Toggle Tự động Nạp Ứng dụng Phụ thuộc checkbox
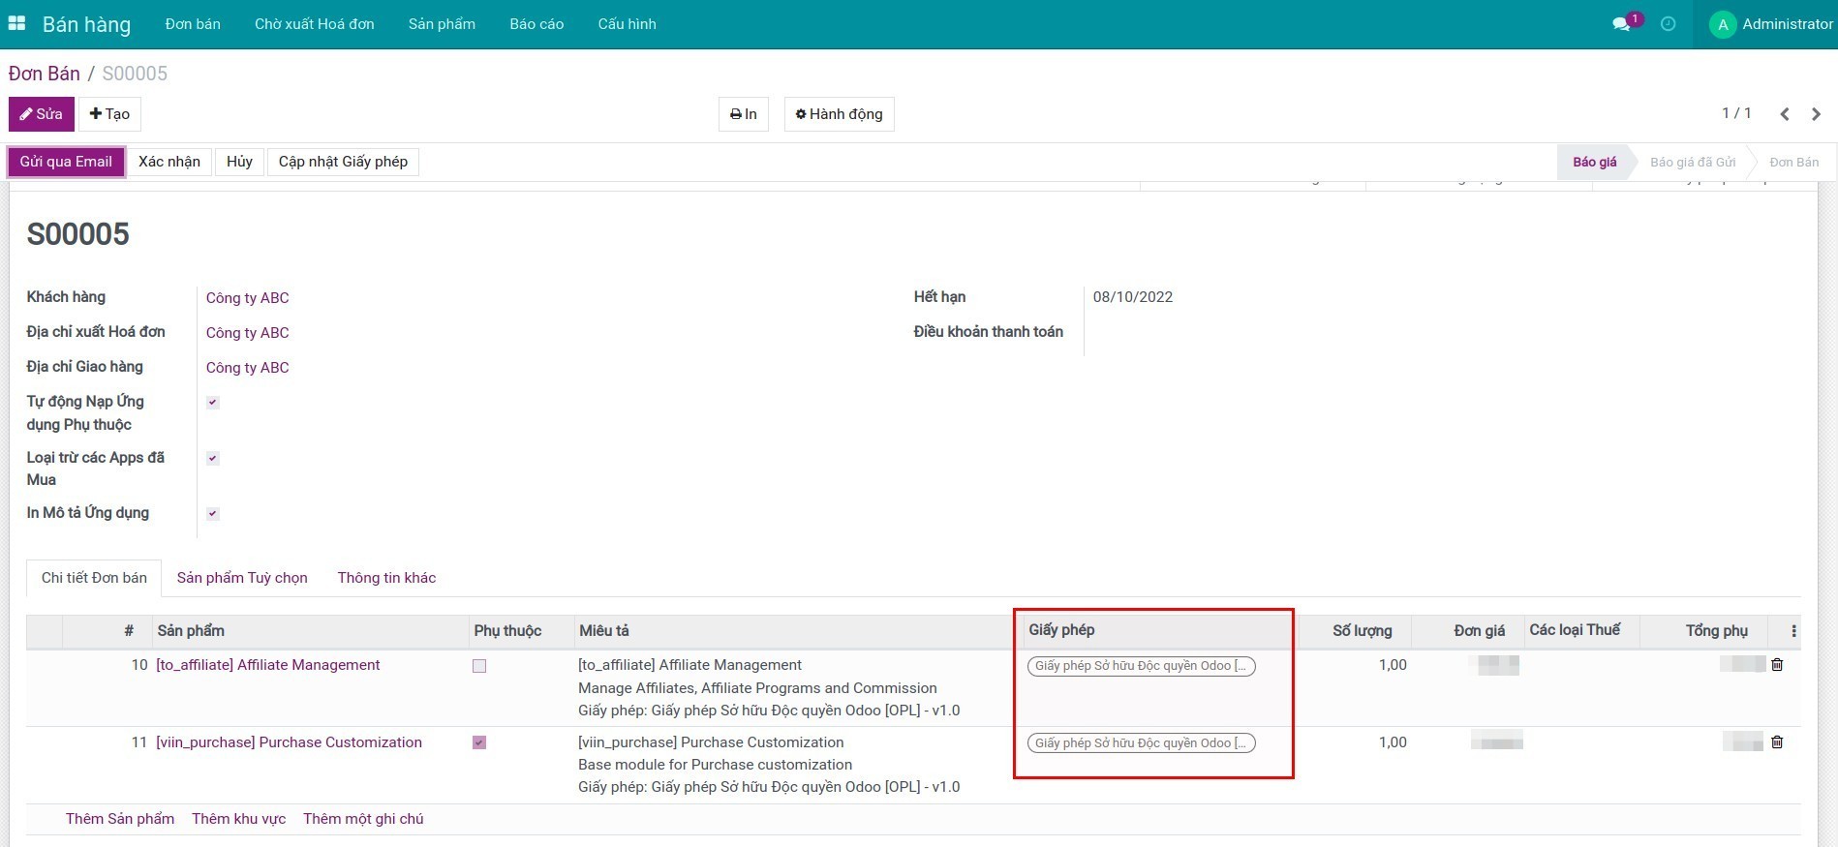This screenshot has height=847, width=1838. pyautogui.click(x=213, y=403)
